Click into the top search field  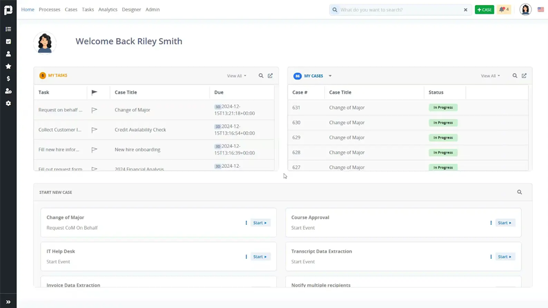click(x=400, y=10)
